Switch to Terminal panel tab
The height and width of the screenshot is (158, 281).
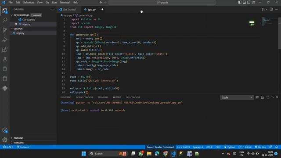pos(103,97)
